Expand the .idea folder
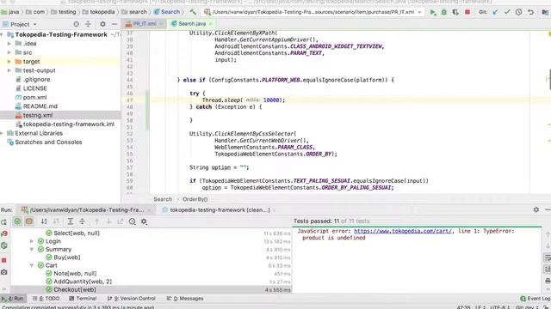This screenshot has height=309, width=551. tap(9, 44)
